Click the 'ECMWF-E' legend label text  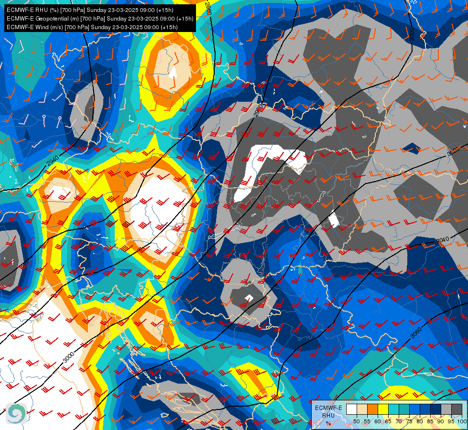[328, 408]
